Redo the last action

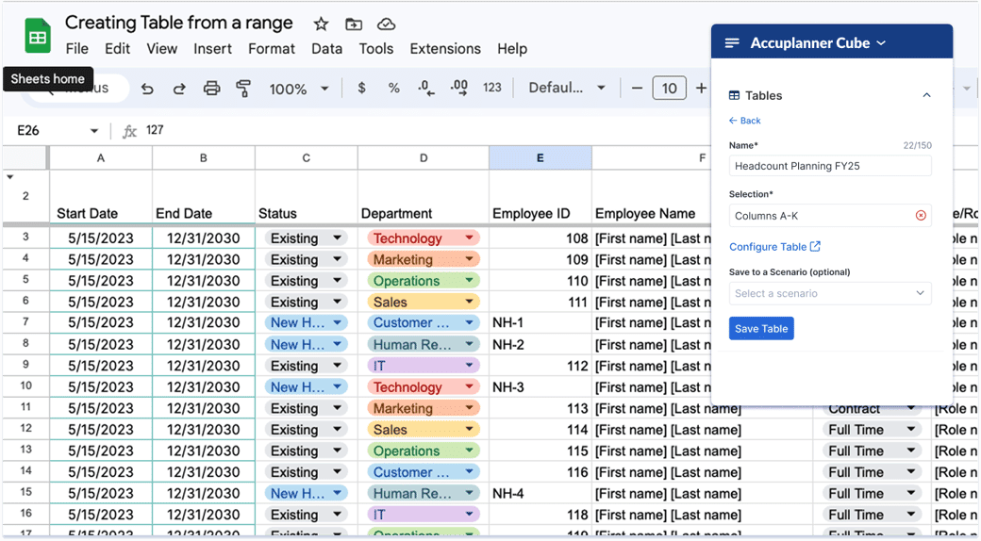point(179,89)
